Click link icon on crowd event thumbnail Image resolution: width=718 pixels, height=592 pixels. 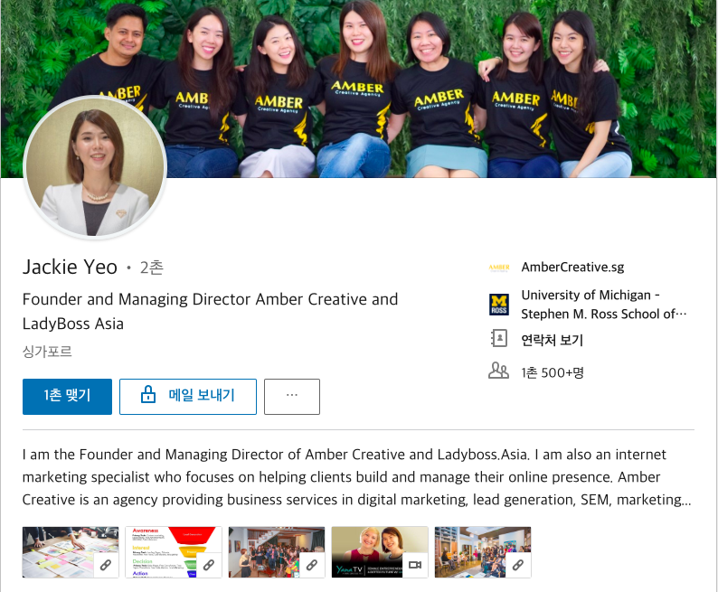(x=312, y=565)
